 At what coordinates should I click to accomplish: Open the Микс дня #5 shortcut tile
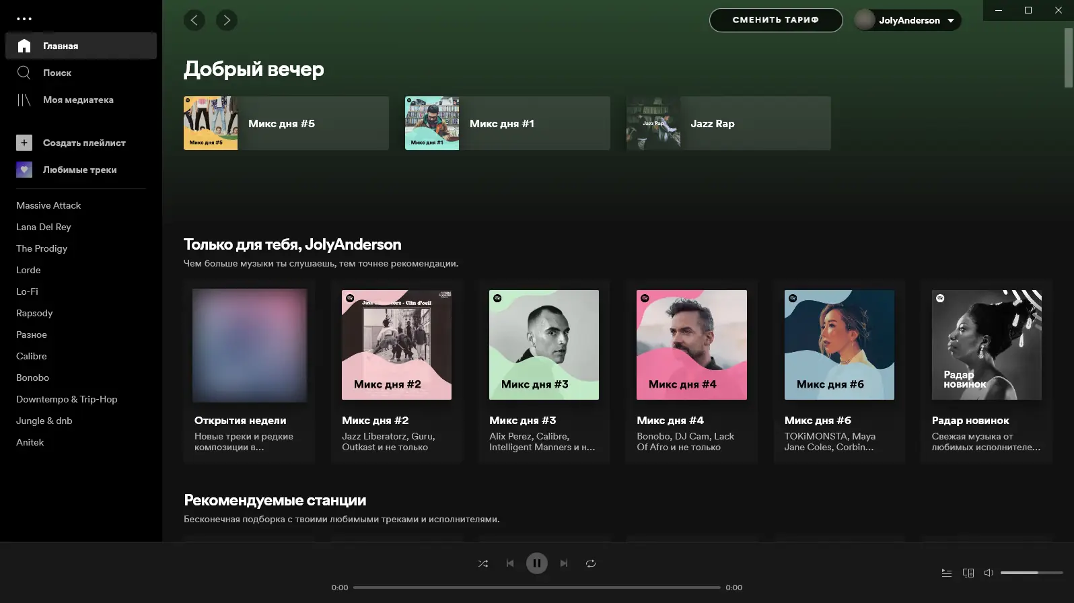click(x=286, y=123)
